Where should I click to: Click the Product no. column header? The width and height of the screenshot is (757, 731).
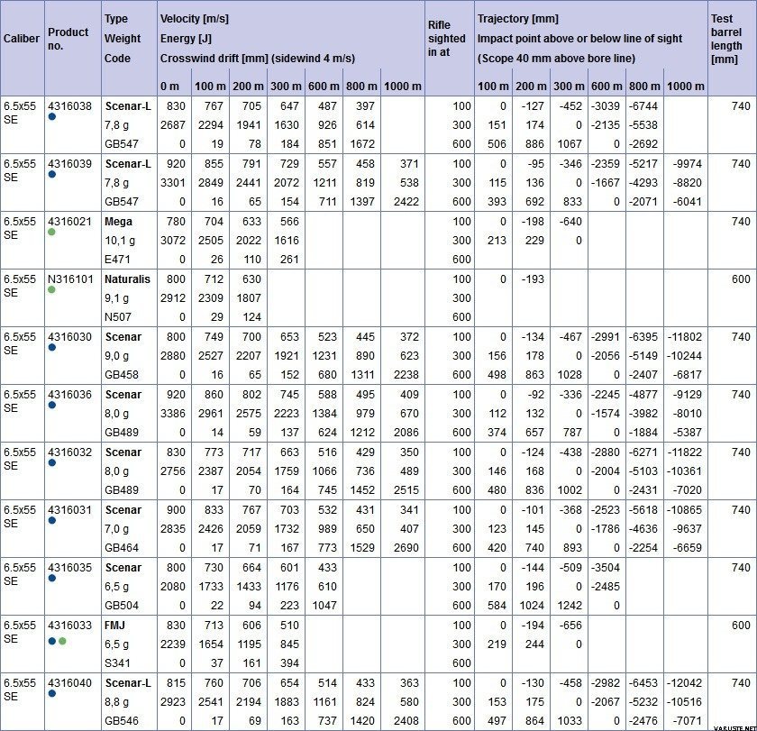[68, 39]
